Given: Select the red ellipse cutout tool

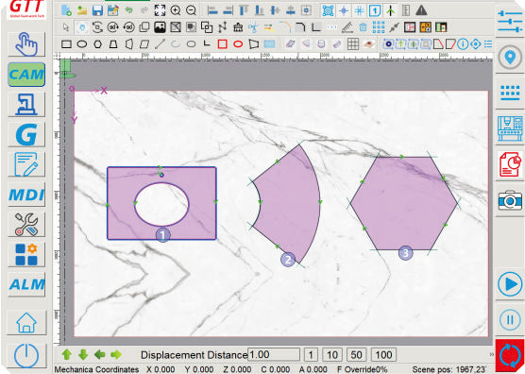Looking at the screenshot, I should 238,43.
